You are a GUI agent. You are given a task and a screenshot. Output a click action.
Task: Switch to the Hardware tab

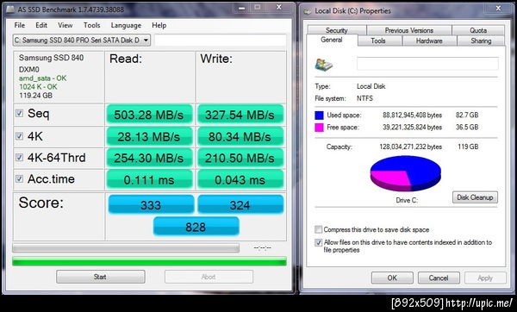(x=429, y=41)
